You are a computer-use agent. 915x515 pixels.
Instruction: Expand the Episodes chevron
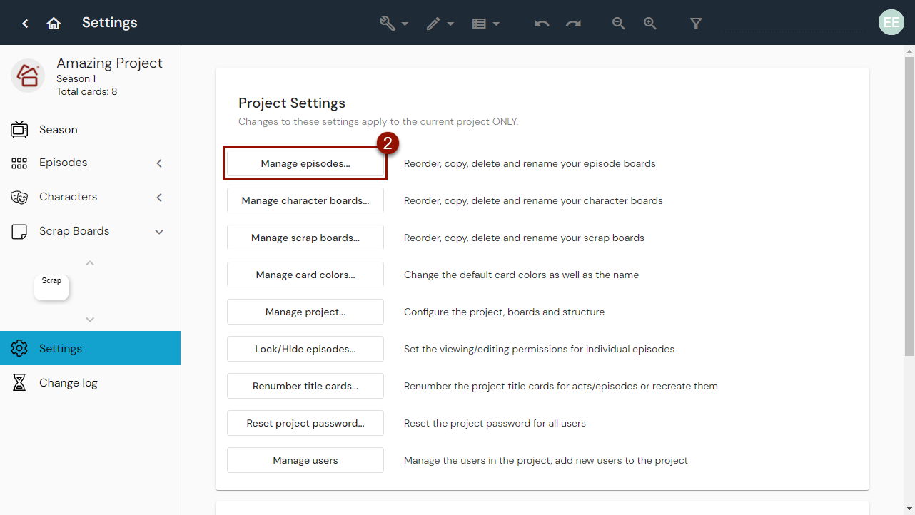tap(159, 163)
